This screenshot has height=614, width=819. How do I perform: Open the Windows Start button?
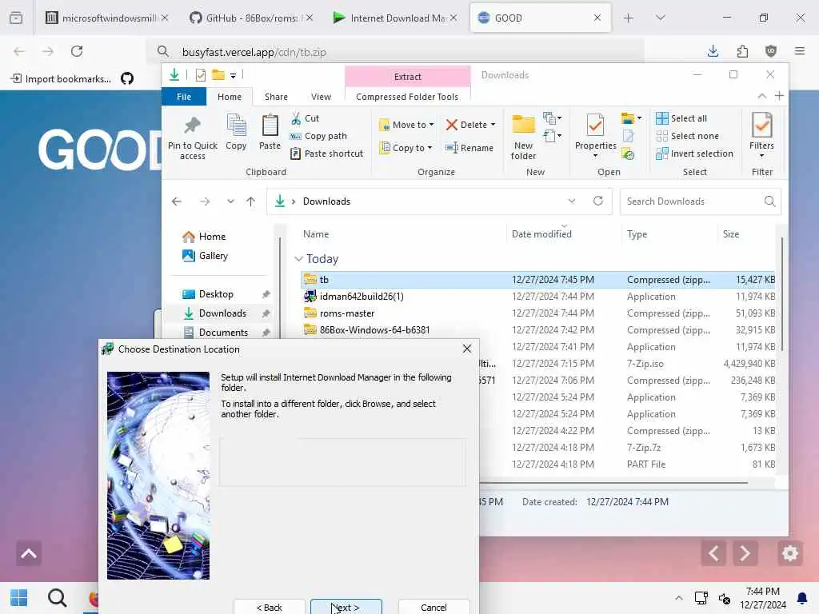coord(19,598)
